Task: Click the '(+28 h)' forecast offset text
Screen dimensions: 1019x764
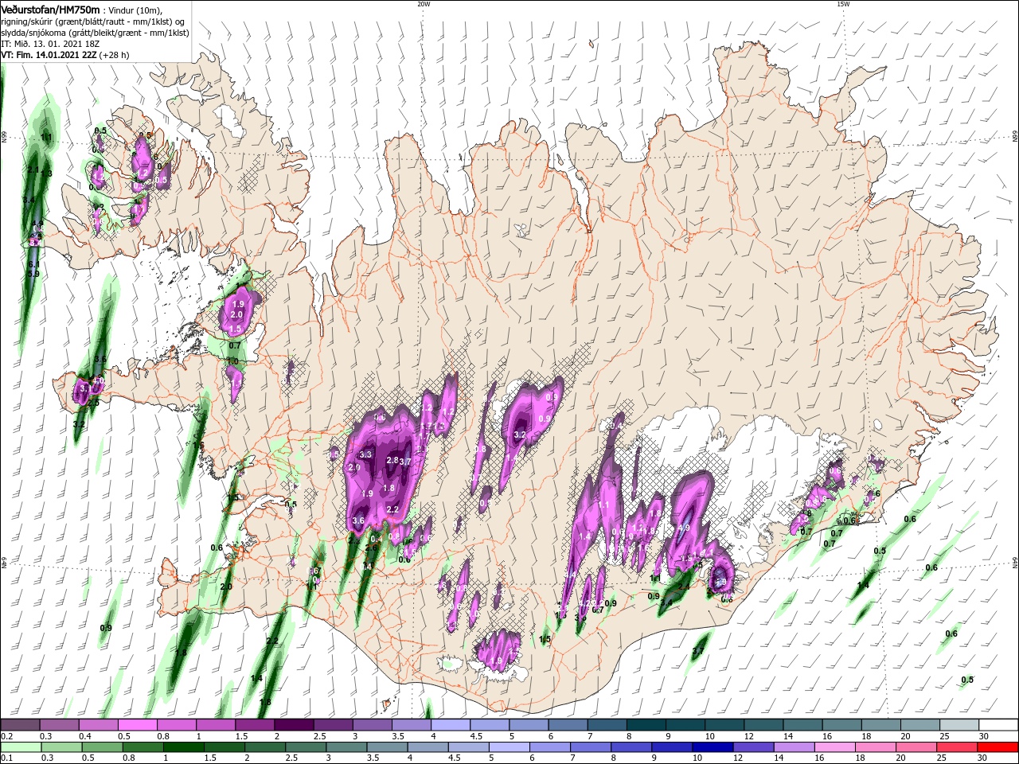Action: pyautogui.click(x=115, y=55)
